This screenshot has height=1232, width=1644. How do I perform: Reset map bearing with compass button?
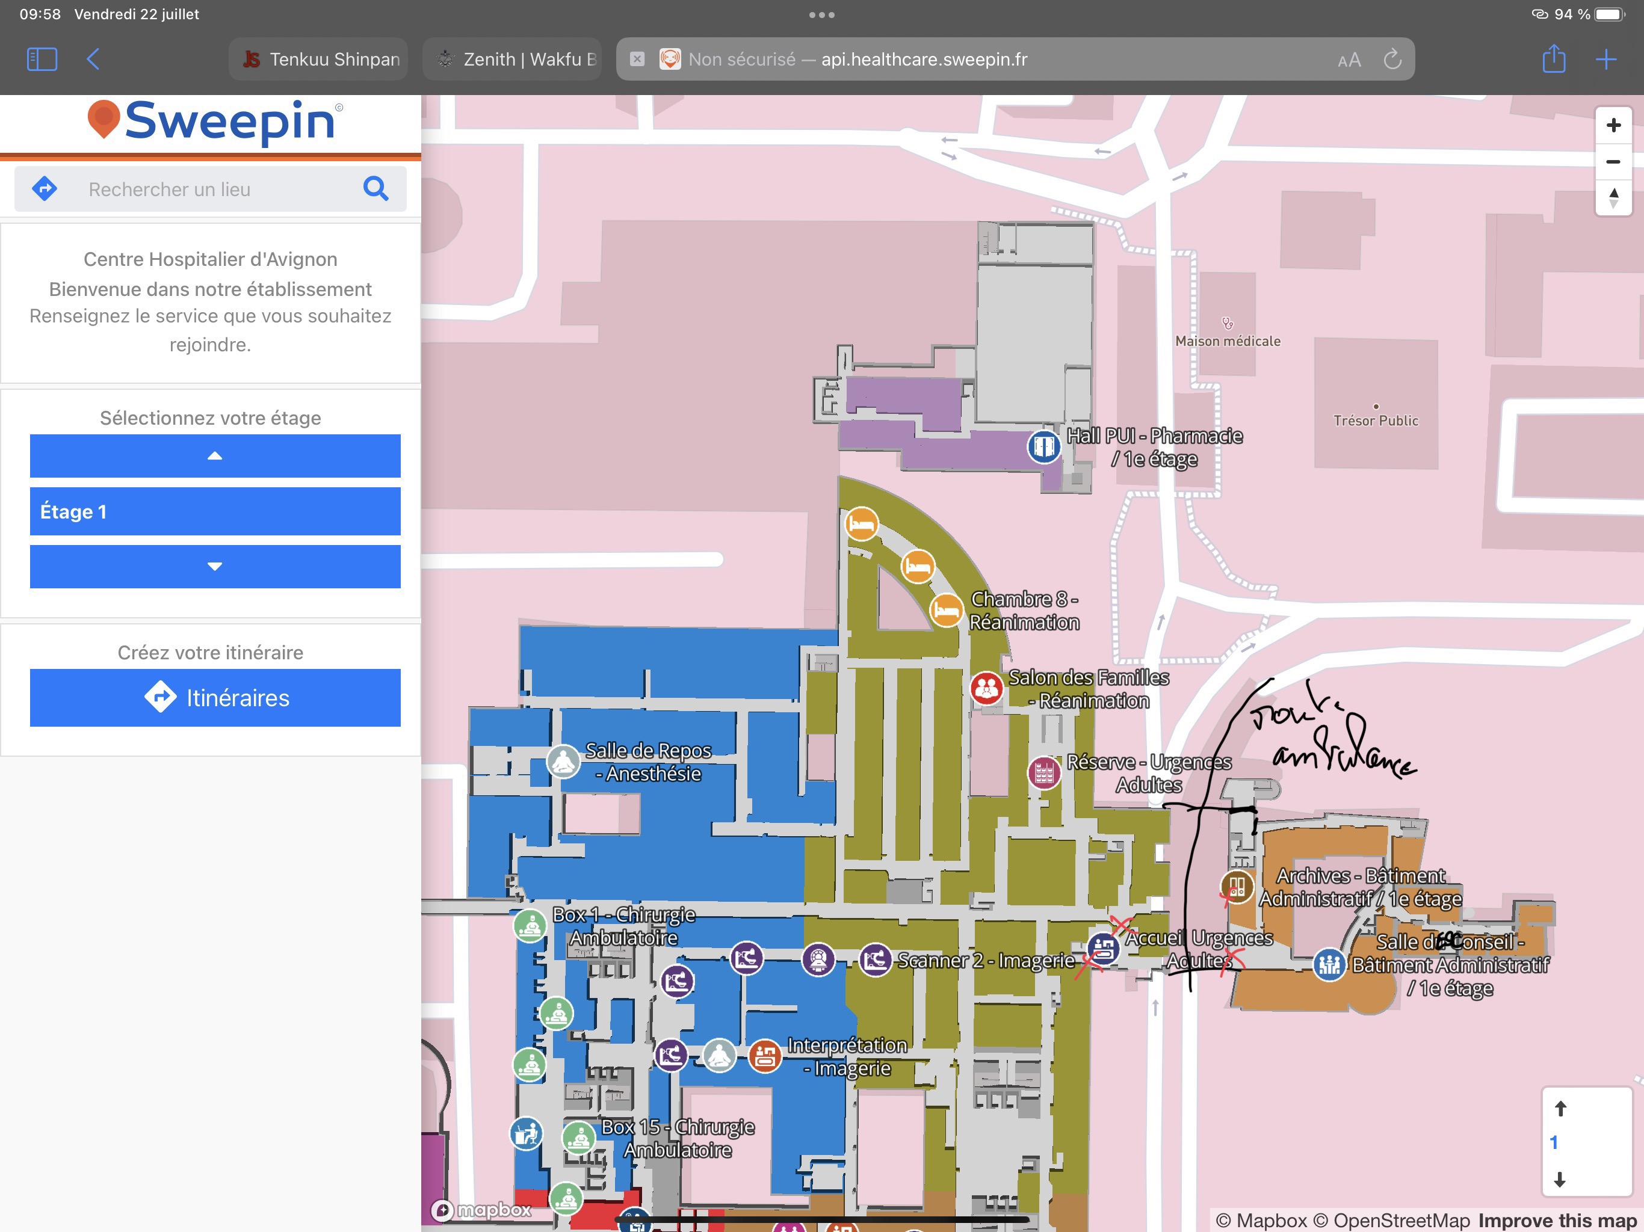click(x=1613, y=198)
